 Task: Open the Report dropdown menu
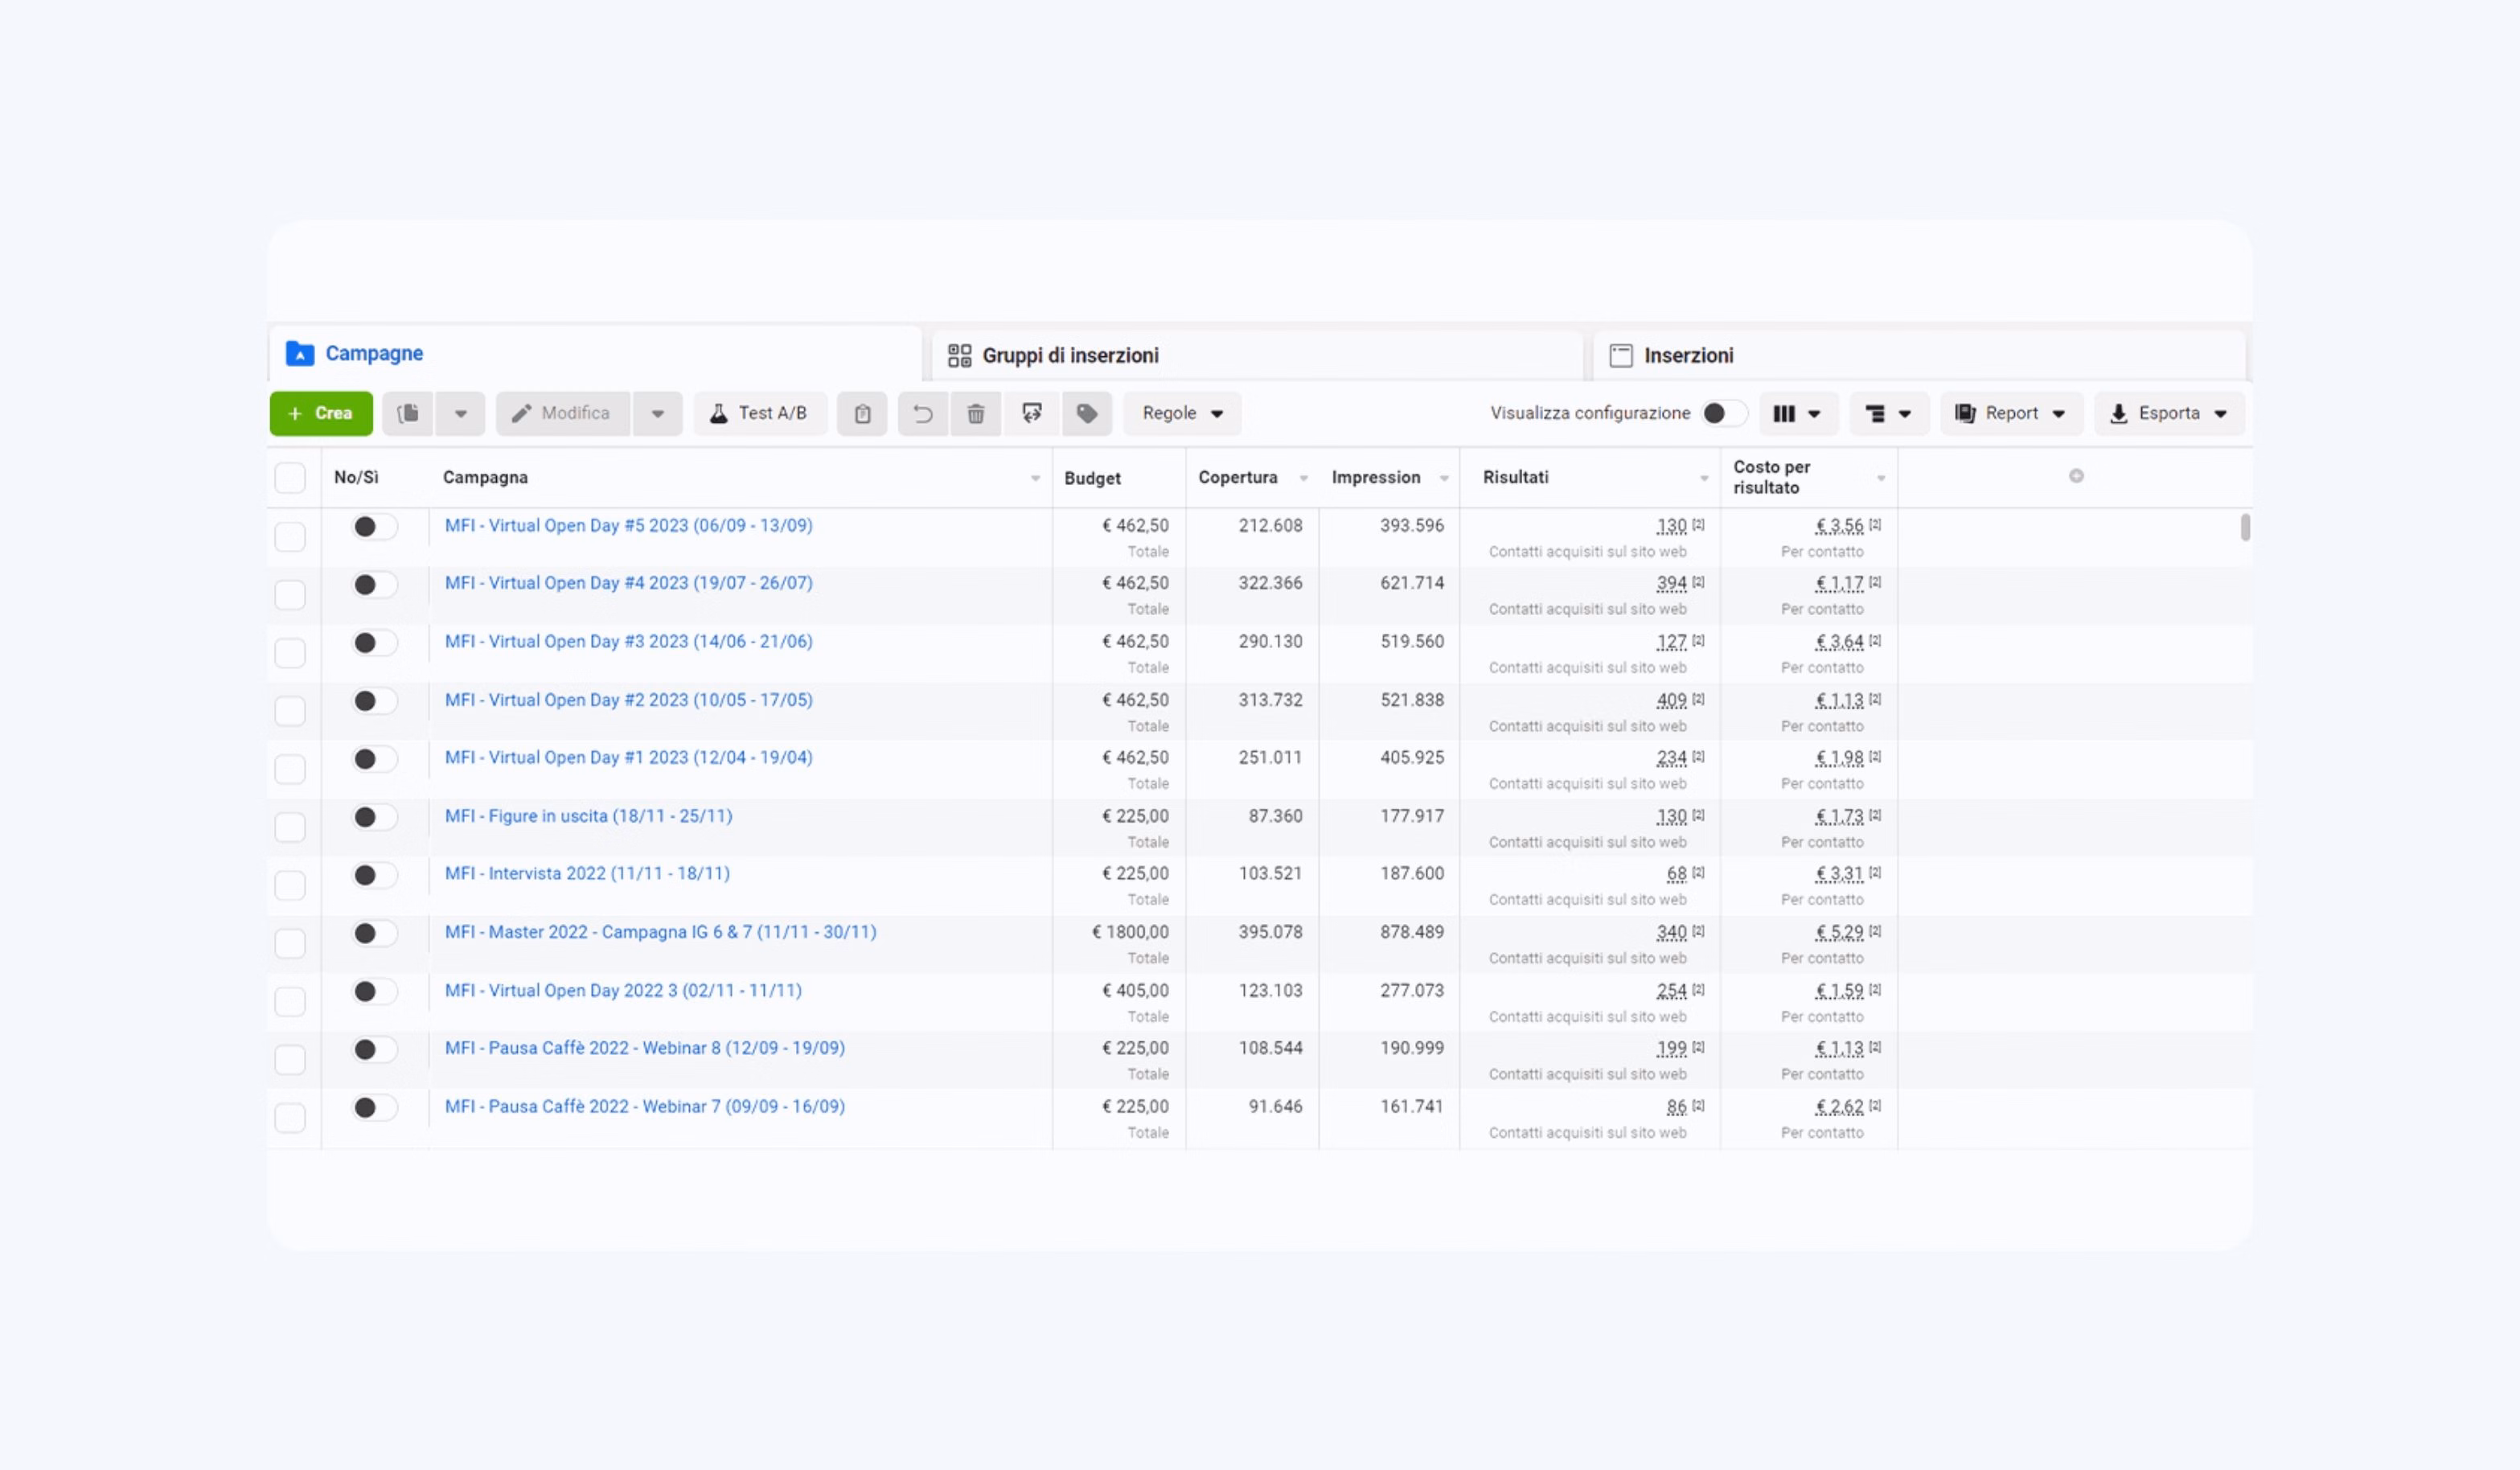click(x=2011, y=413)
